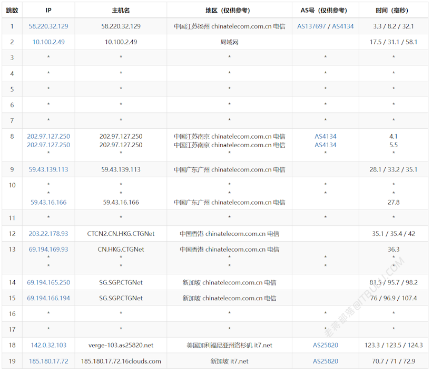
Task: Select hostname 10.100.2.49 in 主机名 column
Action: click(121, 42)
